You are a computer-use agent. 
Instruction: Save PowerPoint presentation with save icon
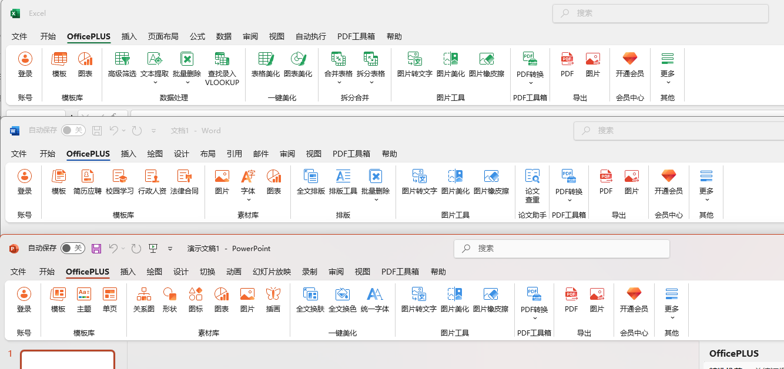pyautogui.click(x=96, y=249)
